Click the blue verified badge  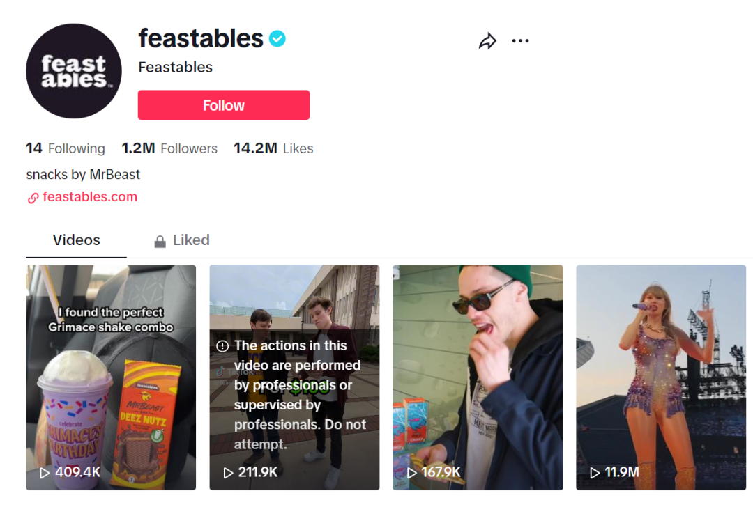[x=277, y=39]
